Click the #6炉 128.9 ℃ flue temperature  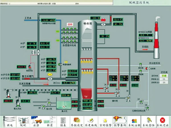pos(72,71)
